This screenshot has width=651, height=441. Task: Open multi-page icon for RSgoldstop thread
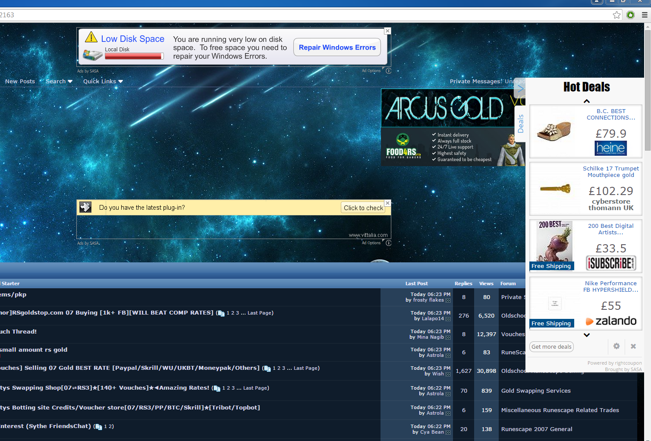coord(221,313)
